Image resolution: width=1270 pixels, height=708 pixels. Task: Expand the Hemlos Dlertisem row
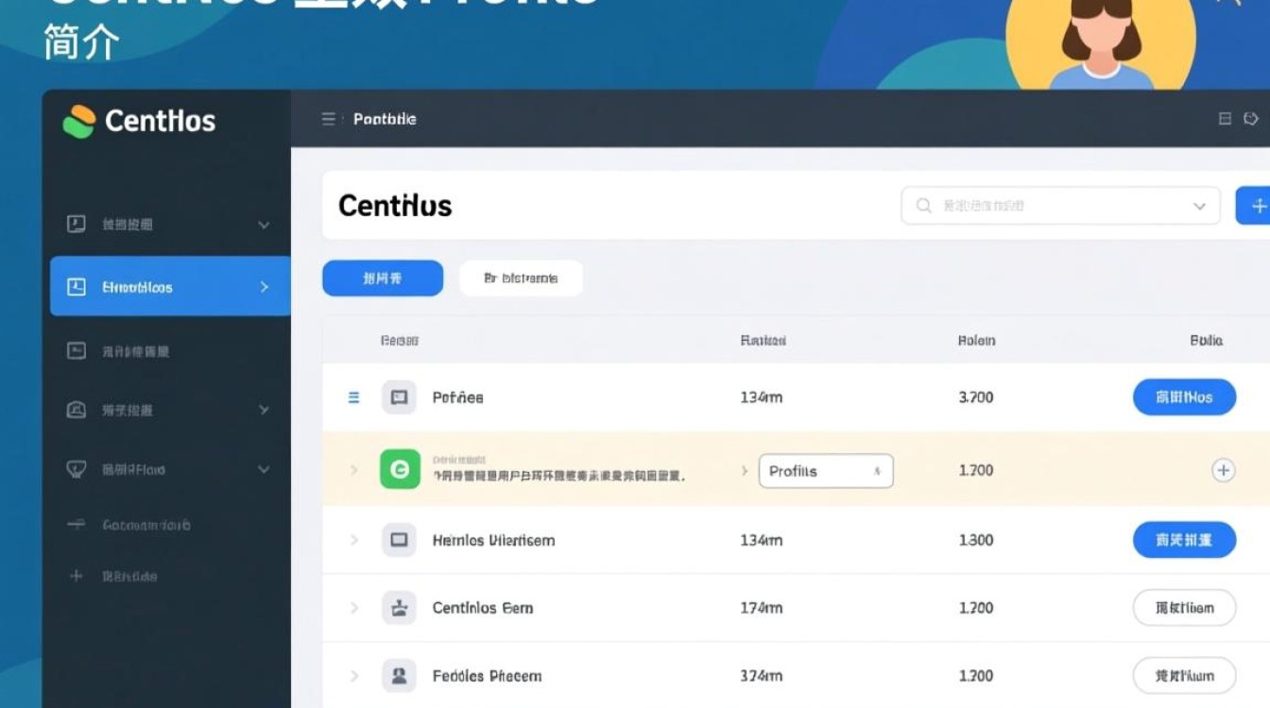click(354, 540)
